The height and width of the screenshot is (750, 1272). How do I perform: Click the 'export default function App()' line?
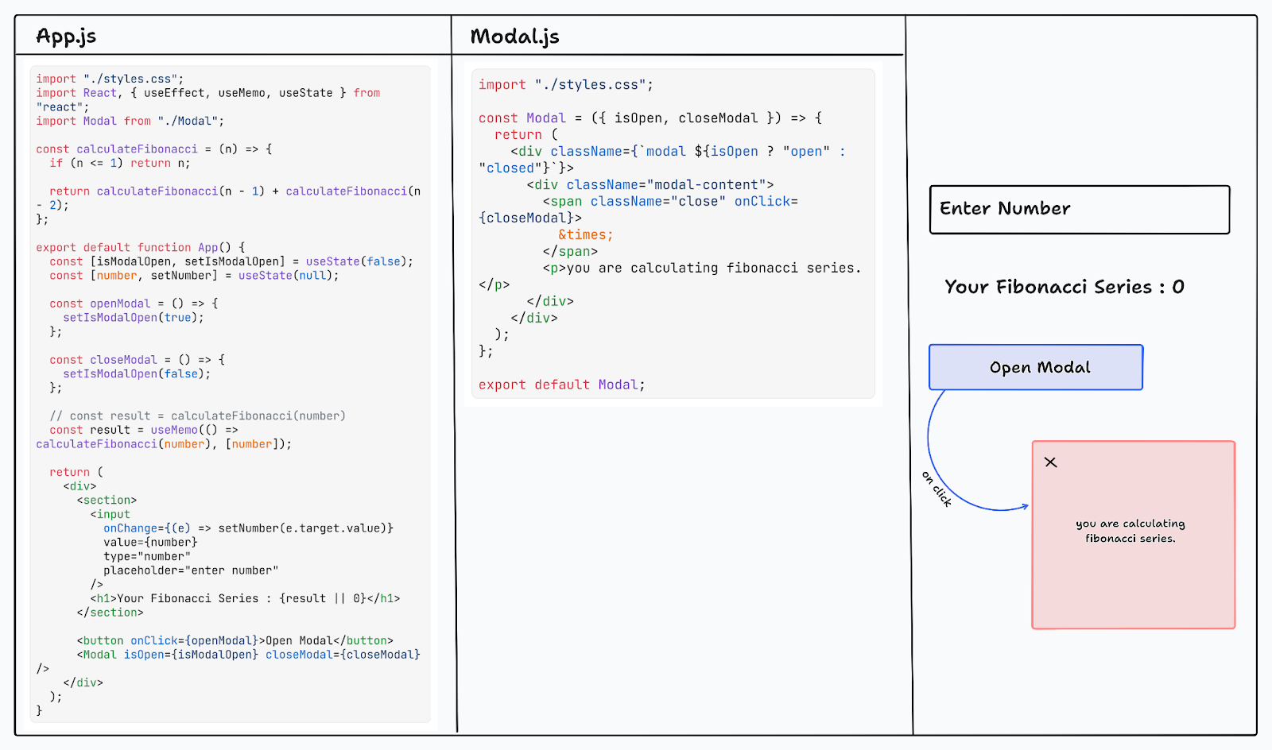pos(141,247)
